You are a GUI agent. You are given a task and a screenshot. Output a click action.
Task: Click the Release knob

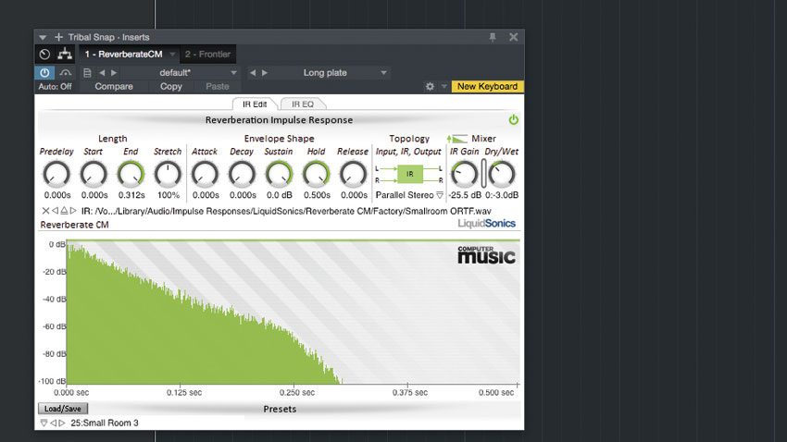354,175
